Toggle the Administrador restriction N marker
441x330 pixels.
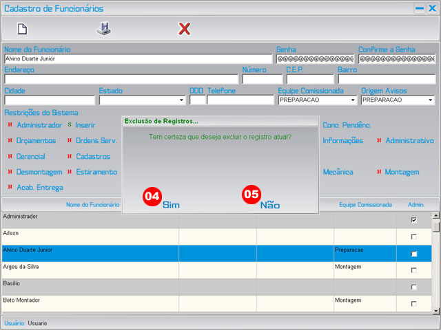click(10, 125)
